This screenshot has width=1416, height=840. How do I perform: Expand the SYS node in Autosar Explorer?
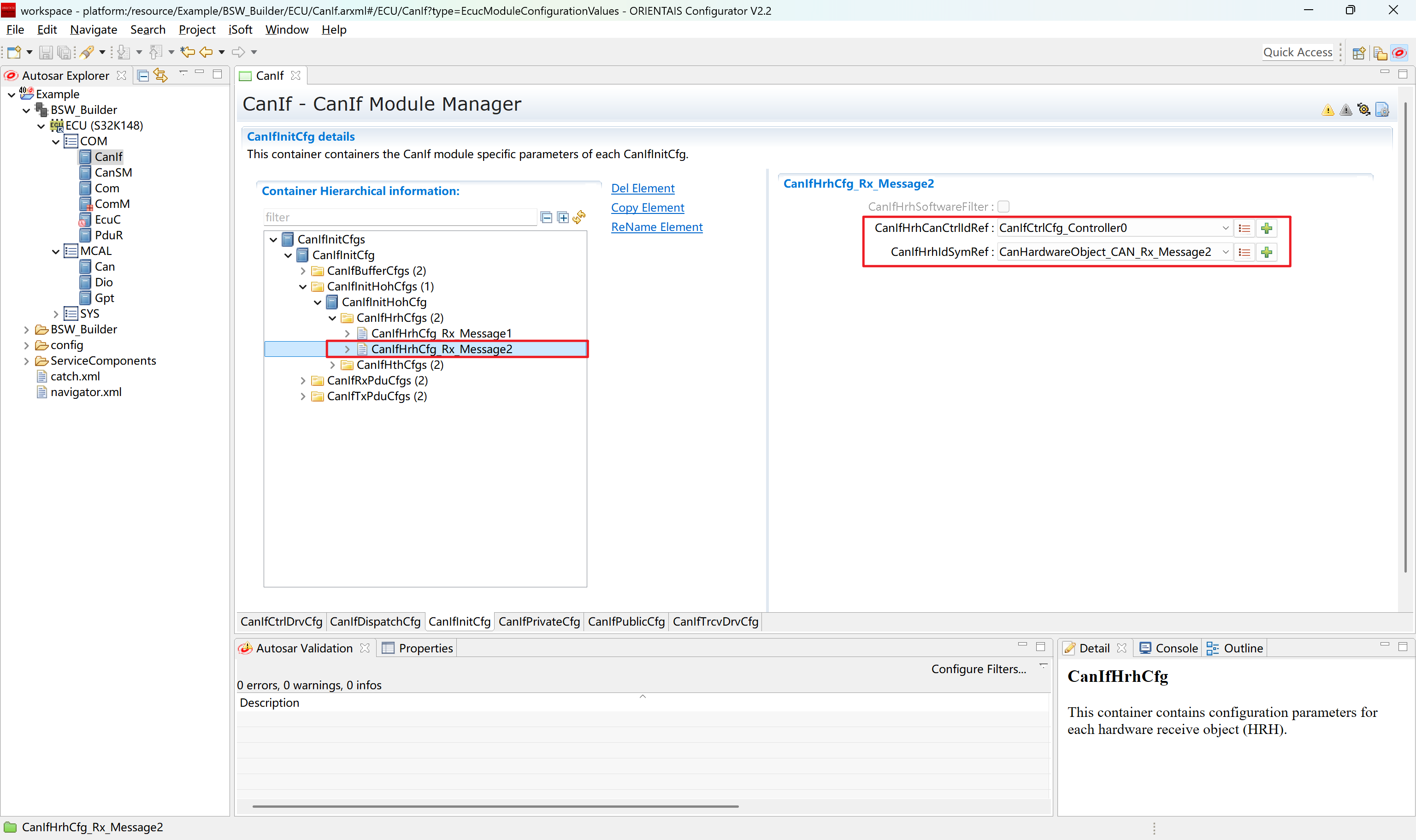point(55,314)
